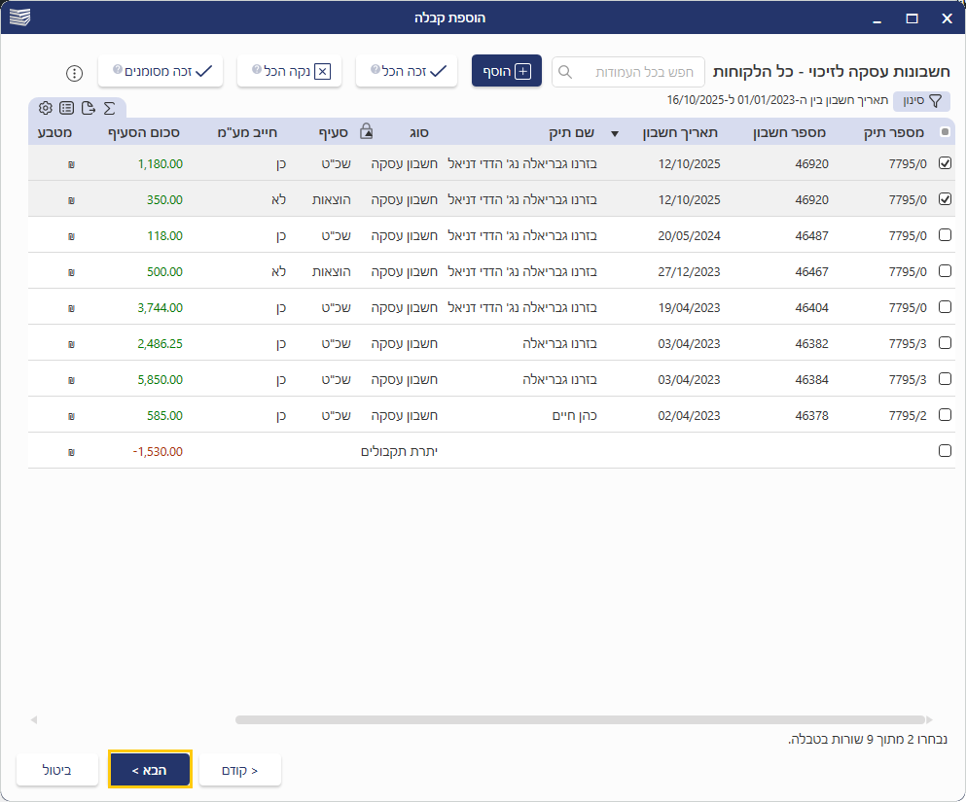Sort by the תאריך חשבון column header
Viewport: 966px width, 802px height.
(x=682, y=132)
